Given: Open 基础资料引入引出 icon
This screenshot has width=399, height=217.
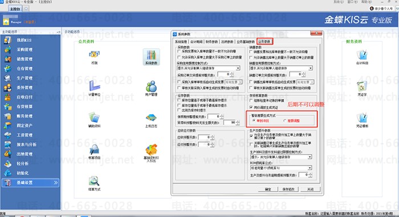Looking at the screenshot, I should (151, 152).
